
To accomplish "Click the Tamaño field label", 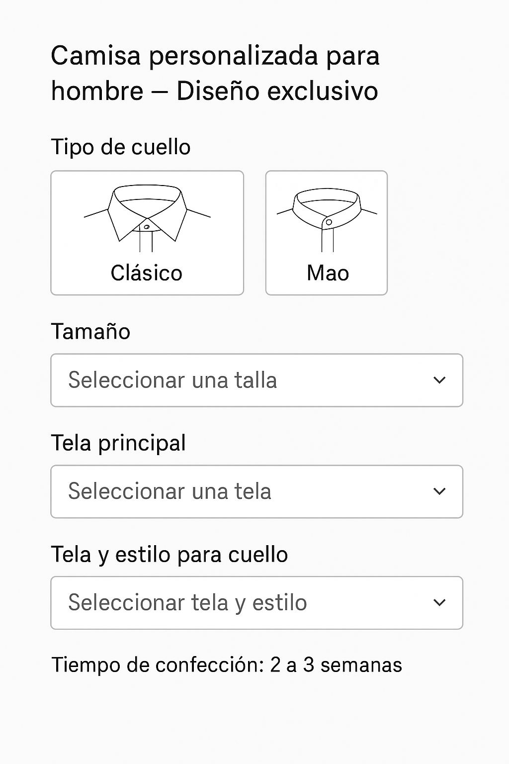I will tap(90, 332).
